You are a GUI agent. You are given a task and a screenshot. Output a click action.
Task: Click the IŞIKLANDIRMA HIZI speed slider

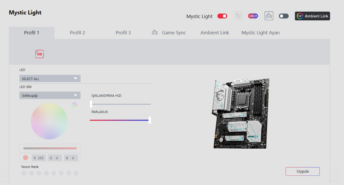coord(120,104)
